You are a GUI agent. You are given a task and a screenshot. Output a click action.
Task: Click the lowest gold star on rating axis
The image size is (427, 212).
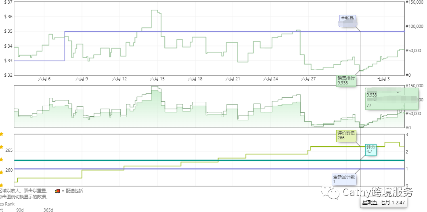[1, 185]
